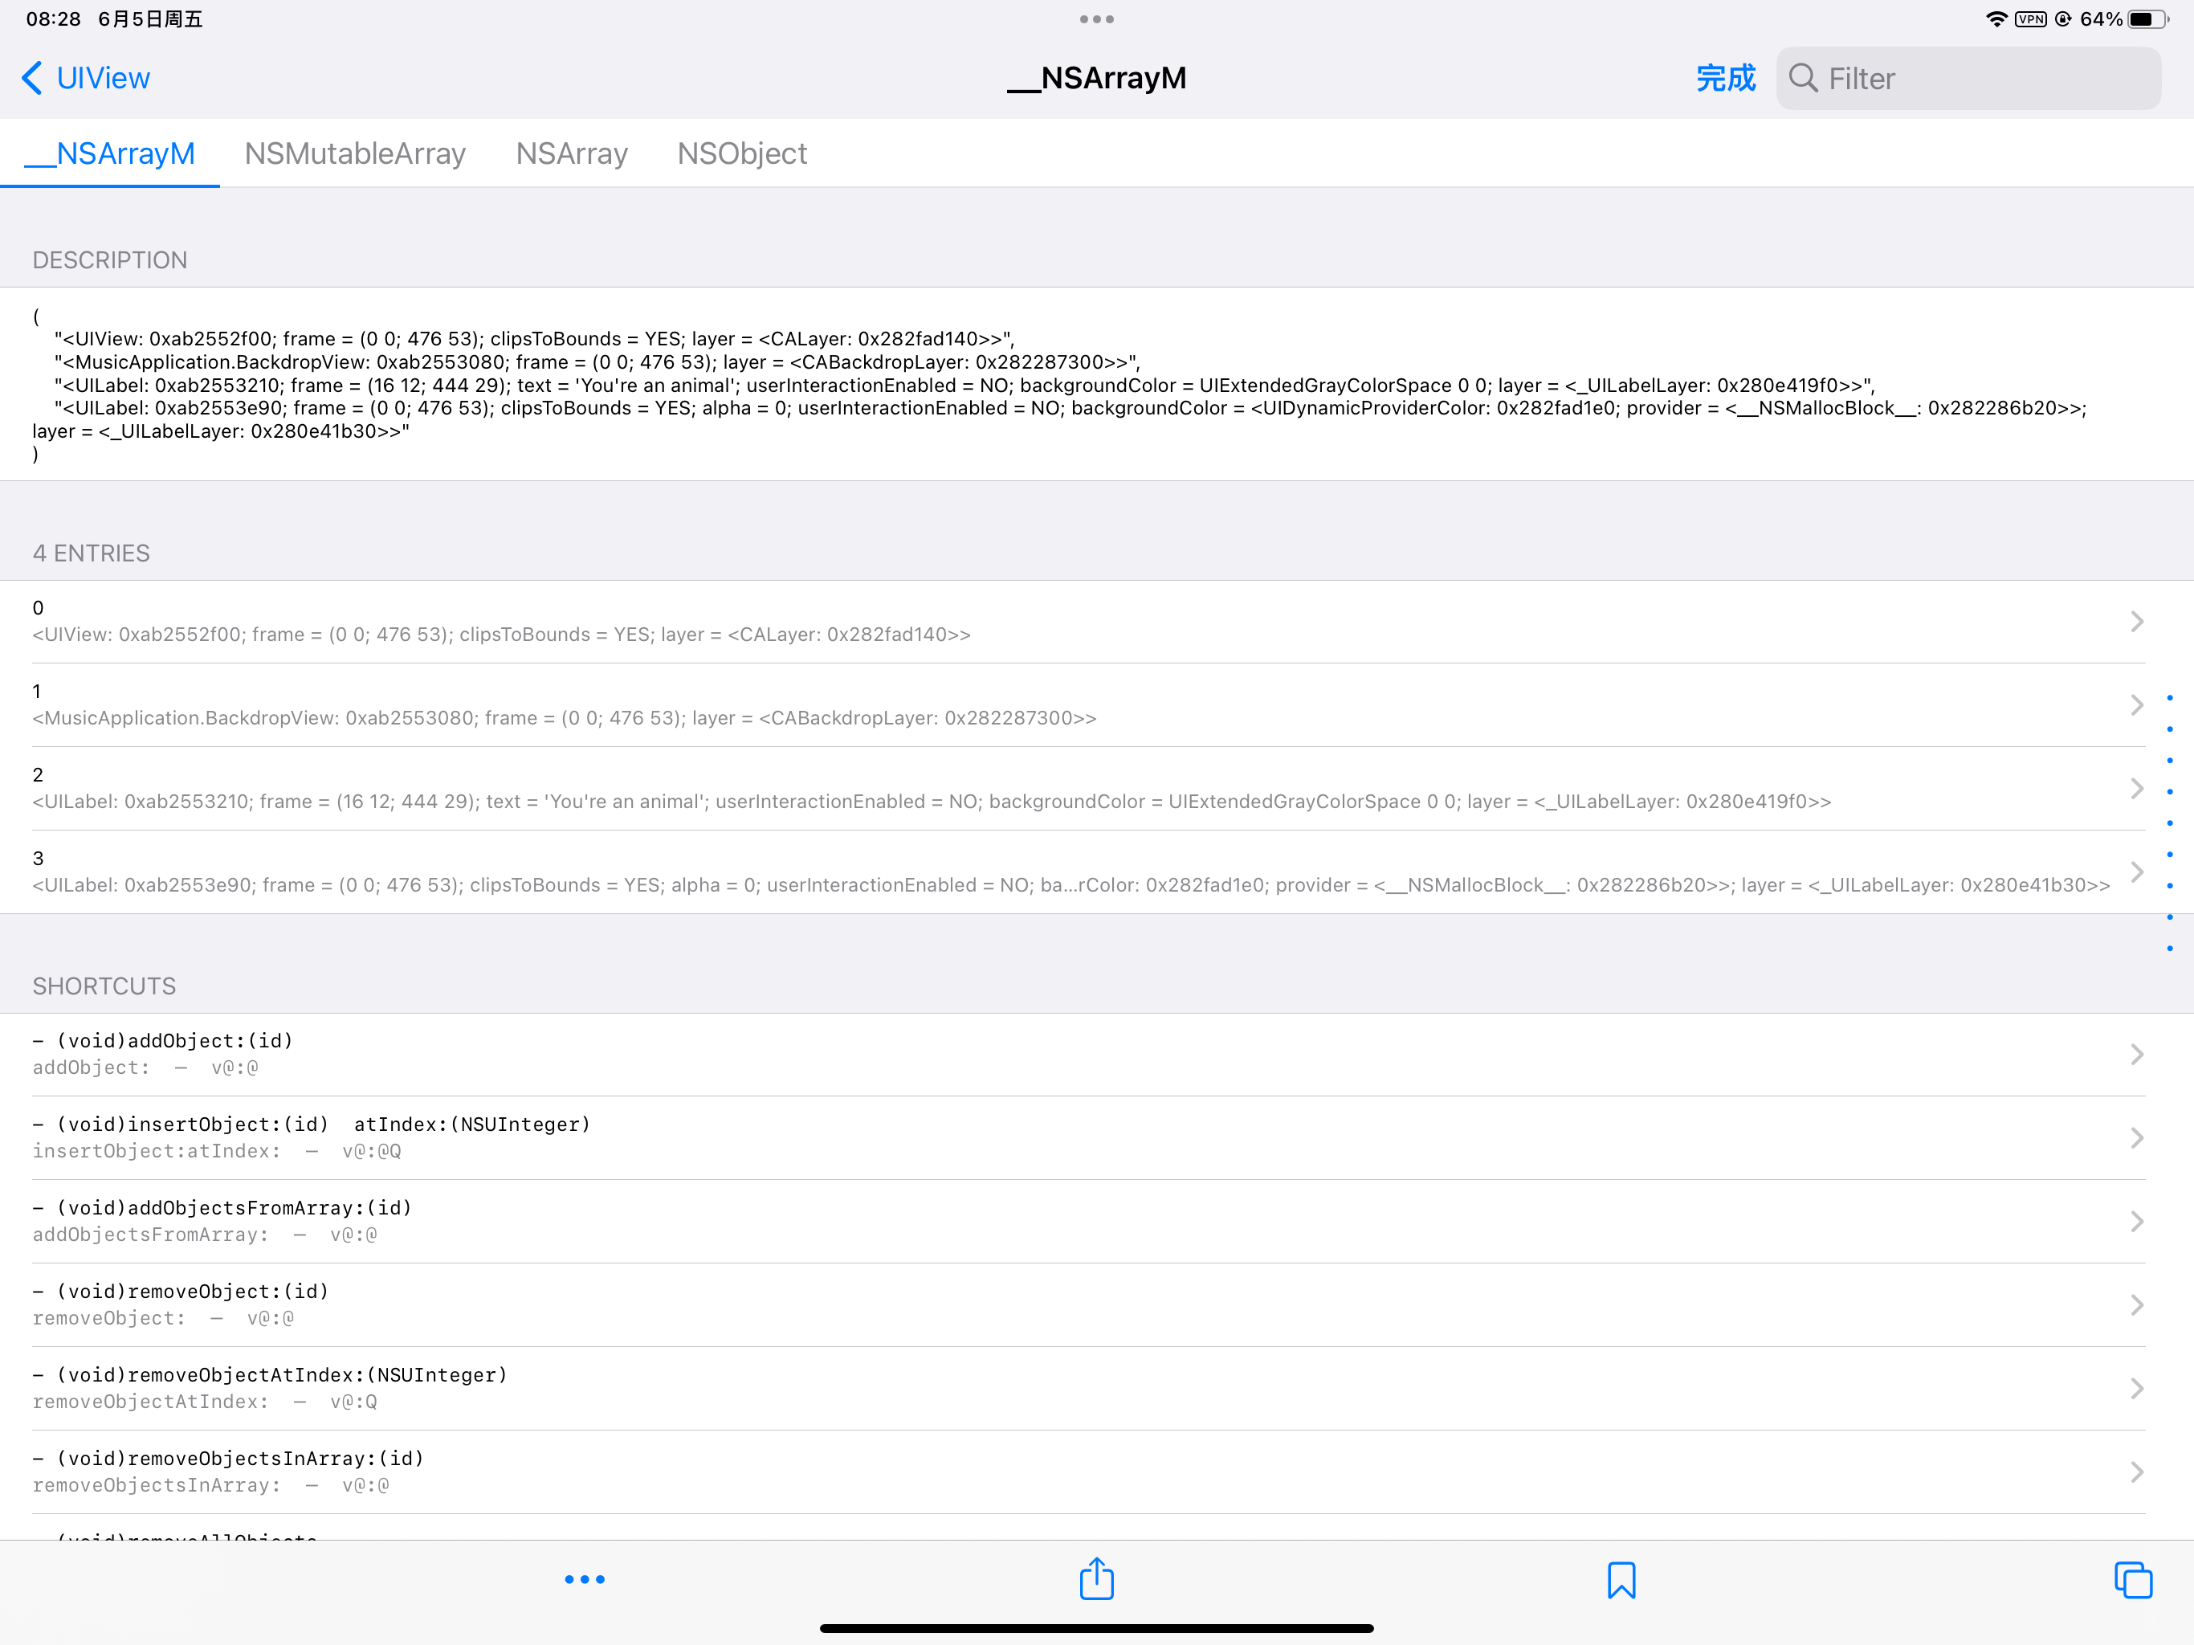Focus the Filter search field
Screen dimensions: 2194x1645
[1968, 79]
